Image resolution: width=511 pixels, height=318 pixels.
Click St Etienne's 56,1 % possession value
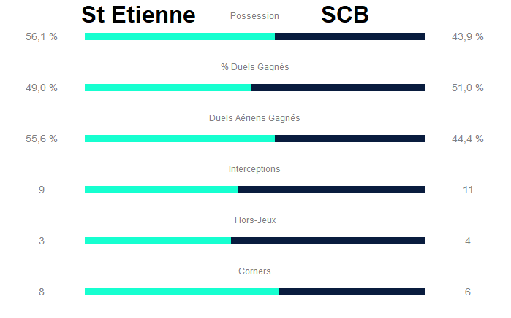(x=42, y=36)
